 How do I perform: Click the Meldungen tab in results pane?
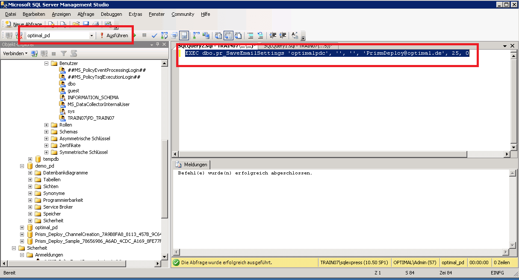tap(195, 165)
